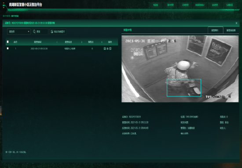Screen dimensions: 242x168
Task: Click the pagination summary text at the bottom left
Action: pos(16,152)
